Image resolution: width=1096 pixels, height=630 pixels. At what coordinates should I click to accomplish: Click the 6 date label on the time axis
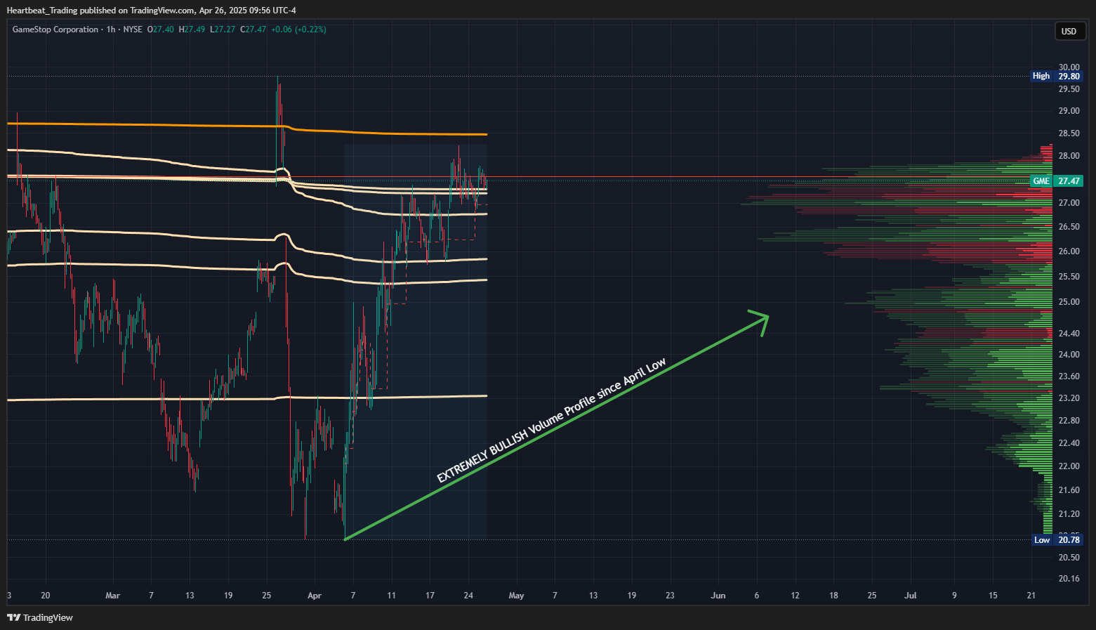coord(757,596)
